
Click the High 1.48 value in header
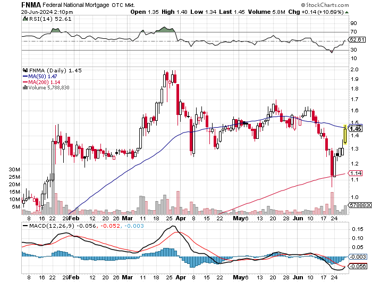coord(174,12)
